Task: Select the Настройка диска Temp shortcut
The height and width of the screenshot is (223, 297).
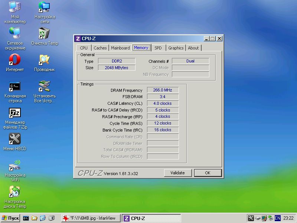Action: (15, 197)
